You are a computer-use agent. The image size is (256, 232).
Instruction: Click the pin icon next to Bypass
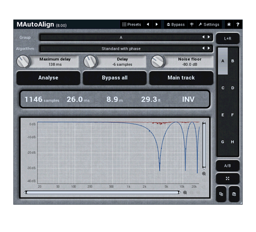192,25
